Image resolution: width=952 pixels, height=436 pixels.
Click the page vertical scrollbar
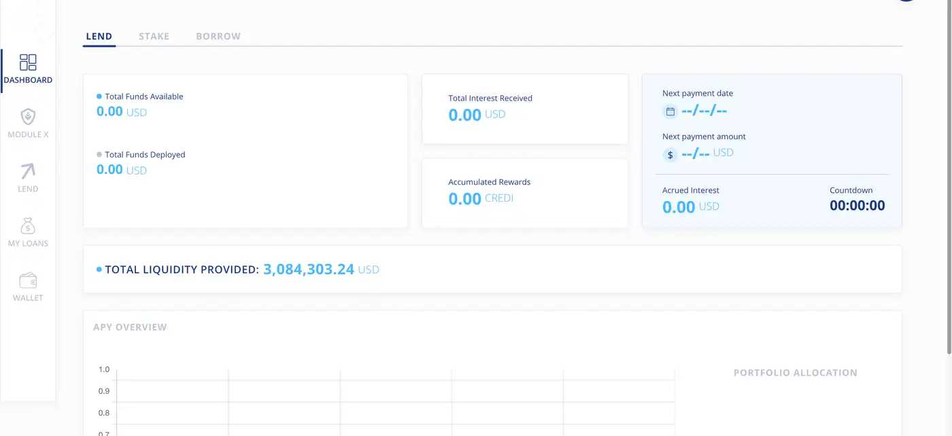pyautogui.click(x=949, y=177)
